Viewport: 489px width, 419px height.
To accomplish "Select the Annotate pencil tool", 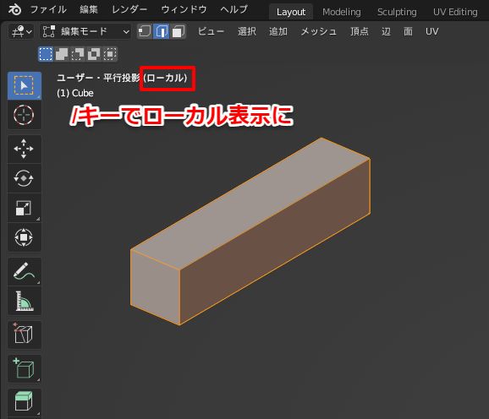I will point(25,271).
